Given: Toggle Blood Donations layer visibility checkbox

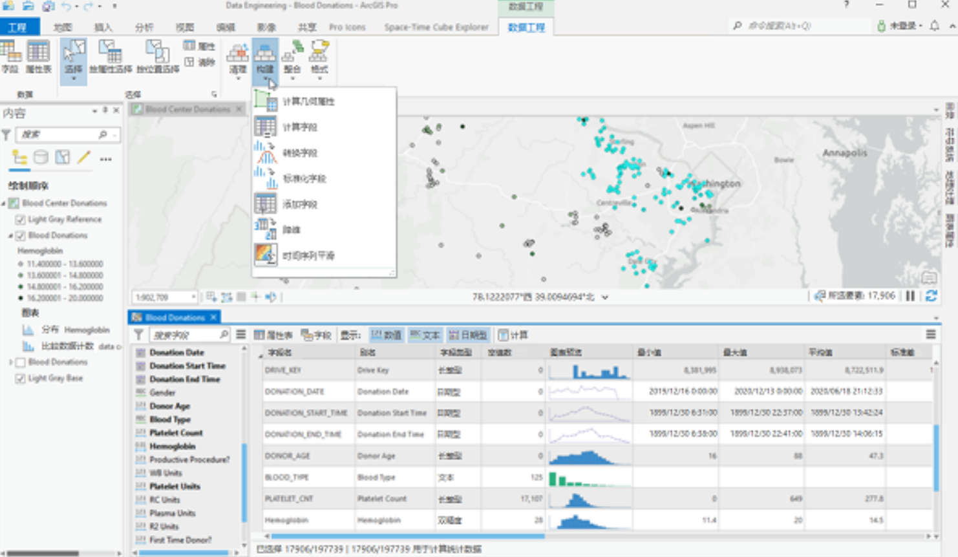Looking at the screenshot, I should 20,236.
